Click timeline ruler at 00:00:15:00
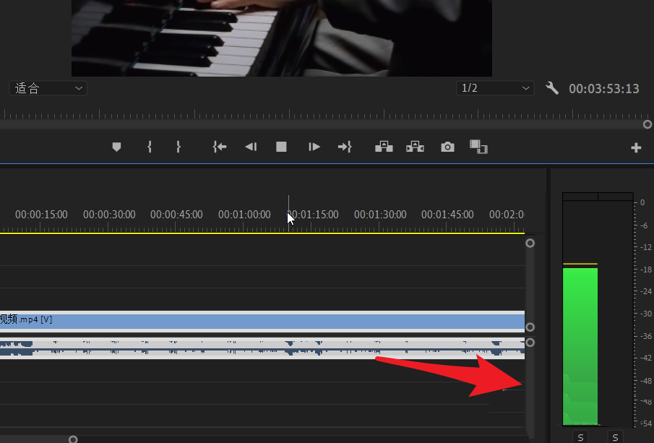 tap(41, 215)
